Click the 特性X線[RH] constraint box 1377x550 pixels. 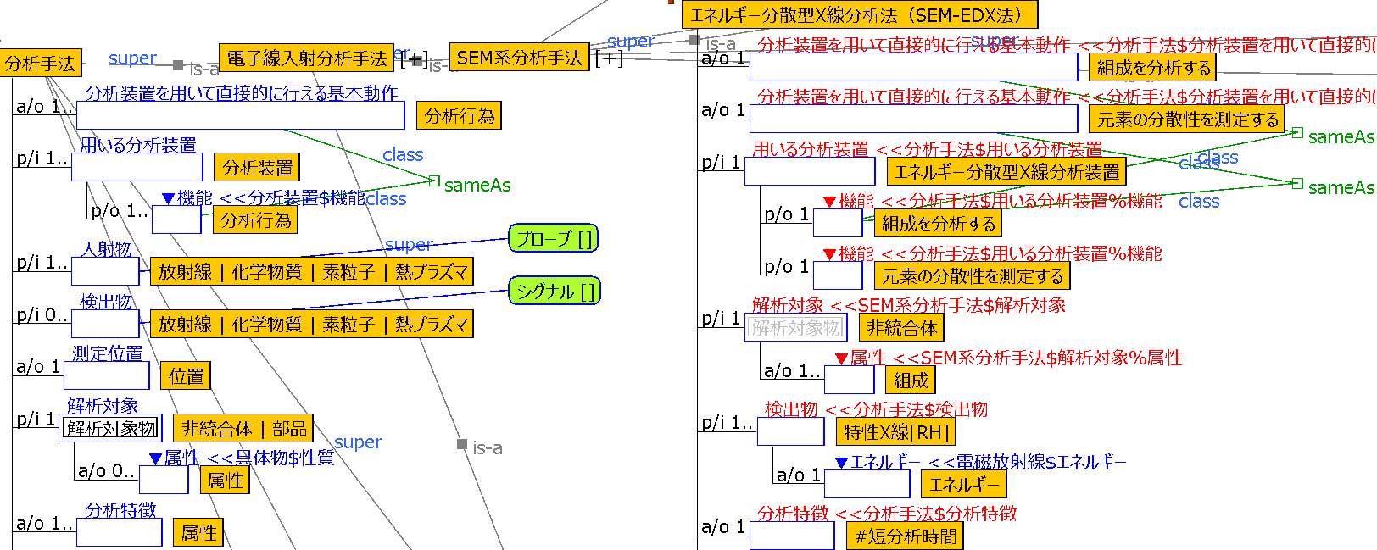pyautogui.click(x=896, y=432)
